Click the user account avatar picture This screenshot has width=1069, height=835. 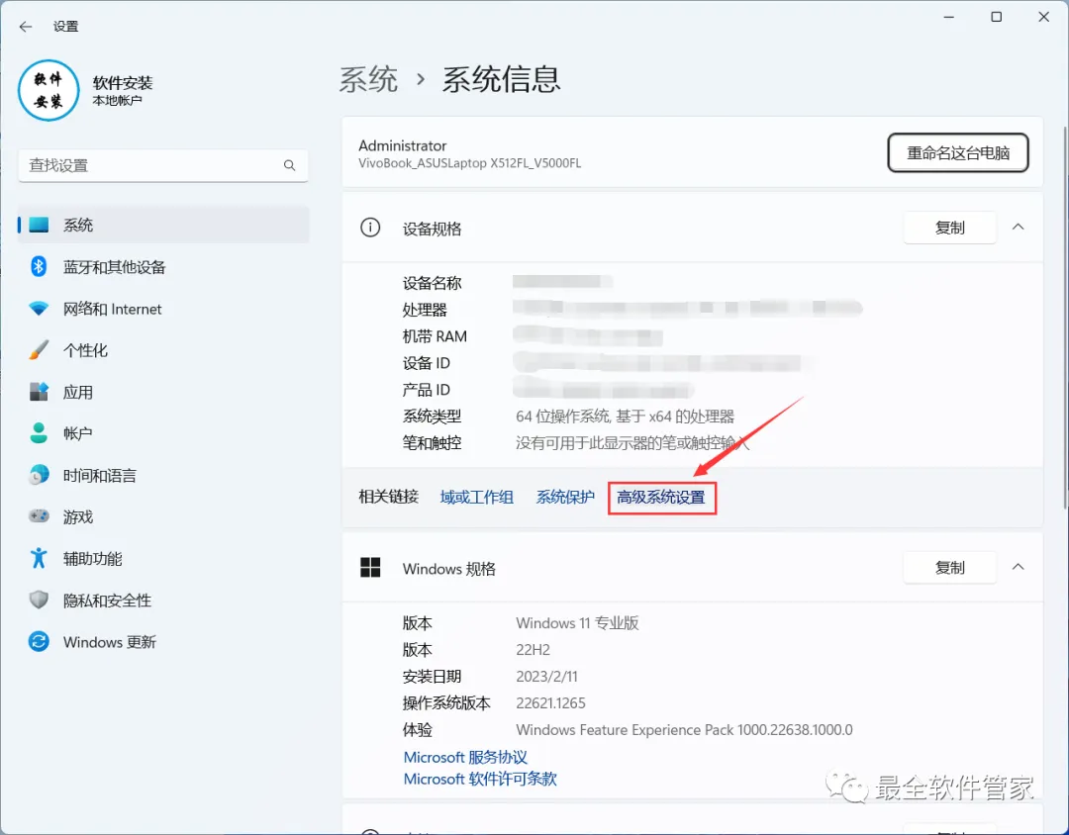coord(49,91)
